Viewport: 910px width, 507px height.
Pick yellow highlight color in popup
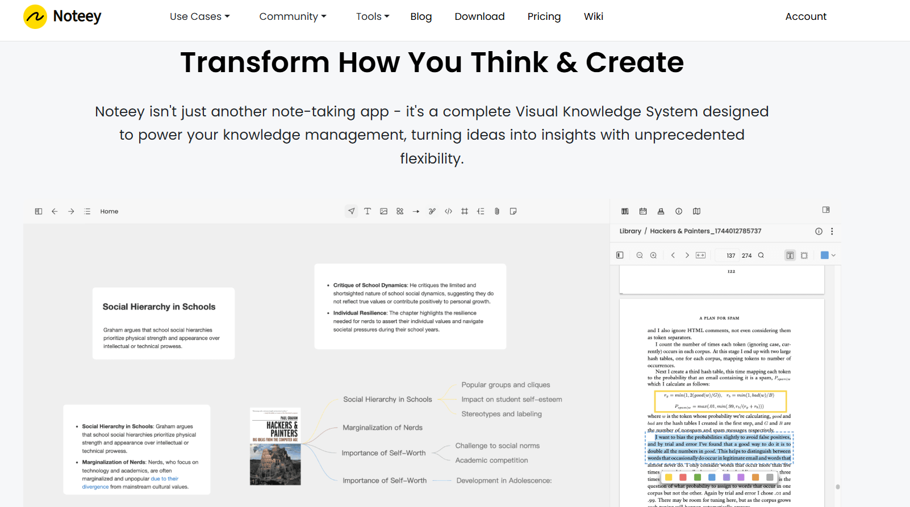(x=669, y=477)
